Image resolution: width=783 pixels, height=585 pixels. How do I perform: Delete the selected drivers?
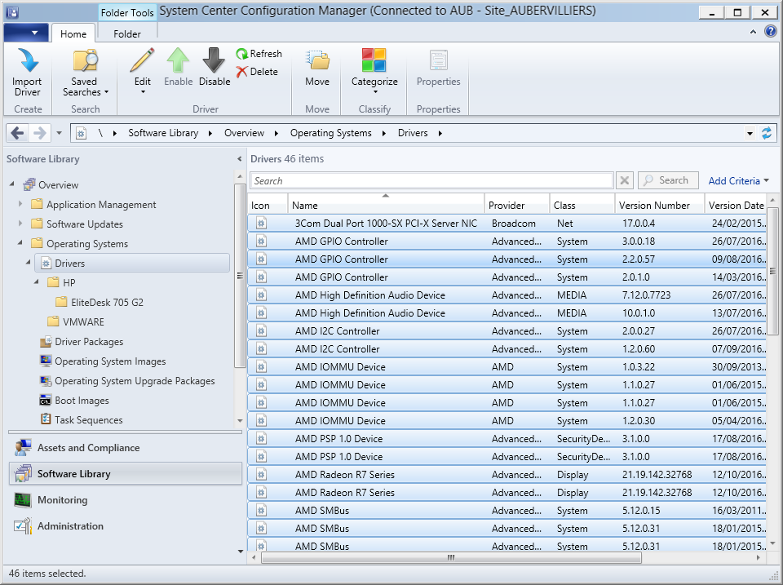(x=257, y=72)
